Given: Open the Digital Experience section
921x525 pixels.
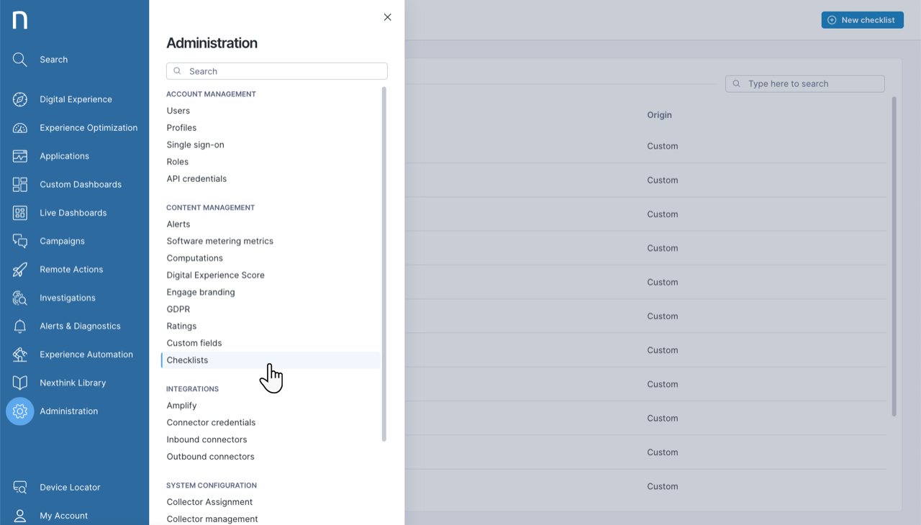Looking at the screenshot, I should pyautogui.click(x=19, y=99).
